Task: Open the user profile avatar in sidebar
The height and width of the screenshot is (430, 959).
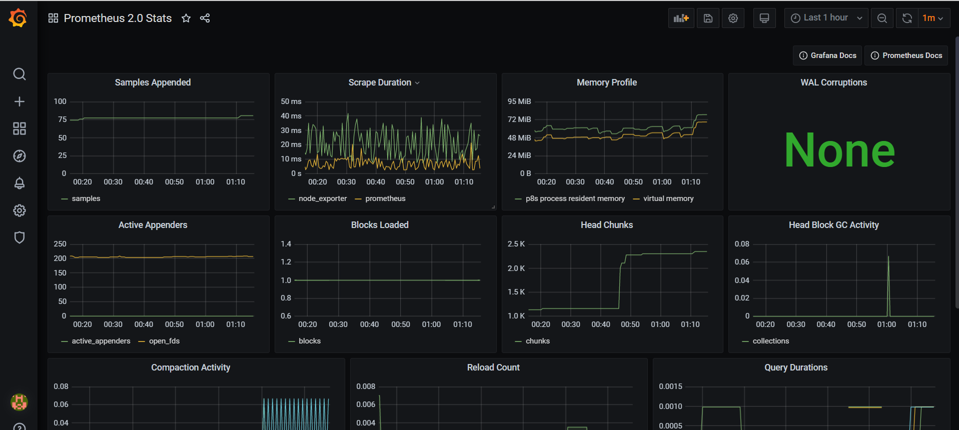Action: (x=19, y=402)
